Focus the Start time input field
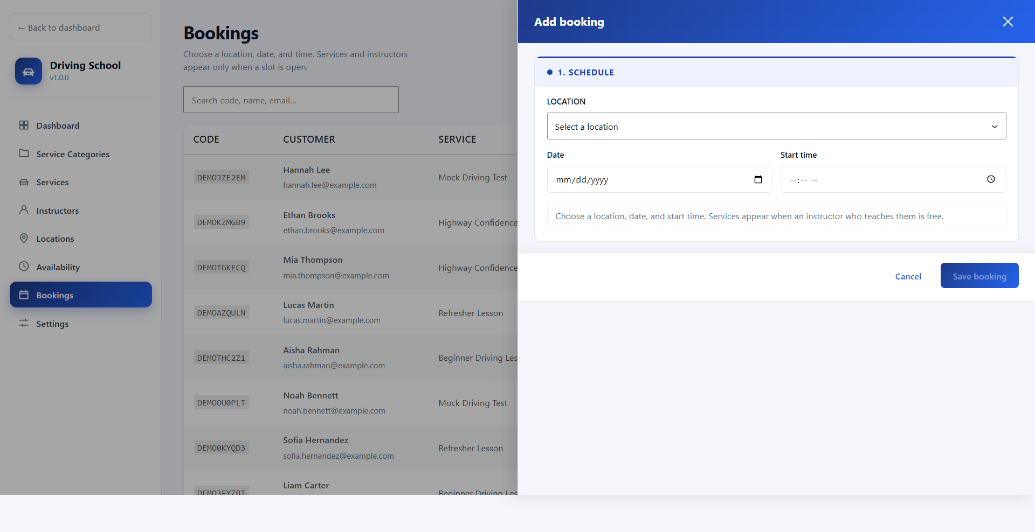The image size is (1035, 532). point(893,179)
